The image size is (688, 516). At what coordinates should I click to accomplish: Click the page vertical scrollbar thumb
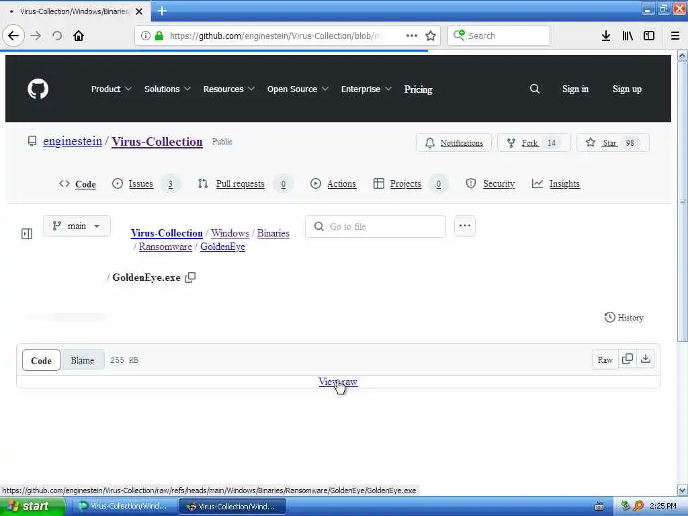682,202
